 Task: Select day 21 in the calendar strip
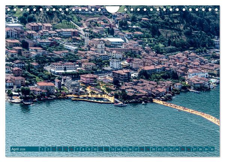[159, 149]
